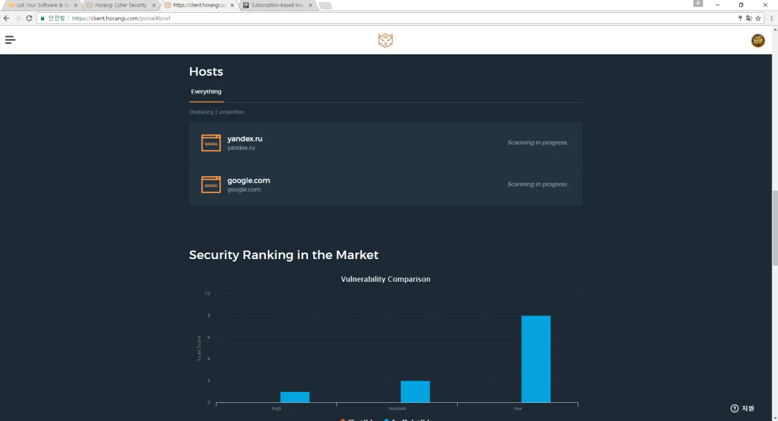
Task: Click the www icon beside google.com
Action: 211,185
